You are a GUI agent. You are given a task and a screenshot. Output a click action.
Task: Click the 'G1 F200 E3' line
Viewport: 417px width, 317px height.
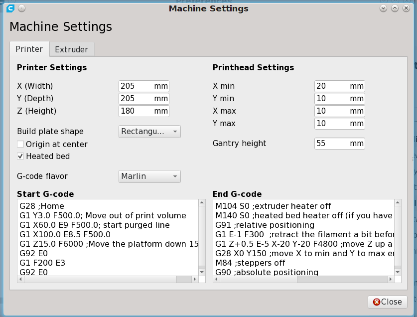tap(42, 263)
